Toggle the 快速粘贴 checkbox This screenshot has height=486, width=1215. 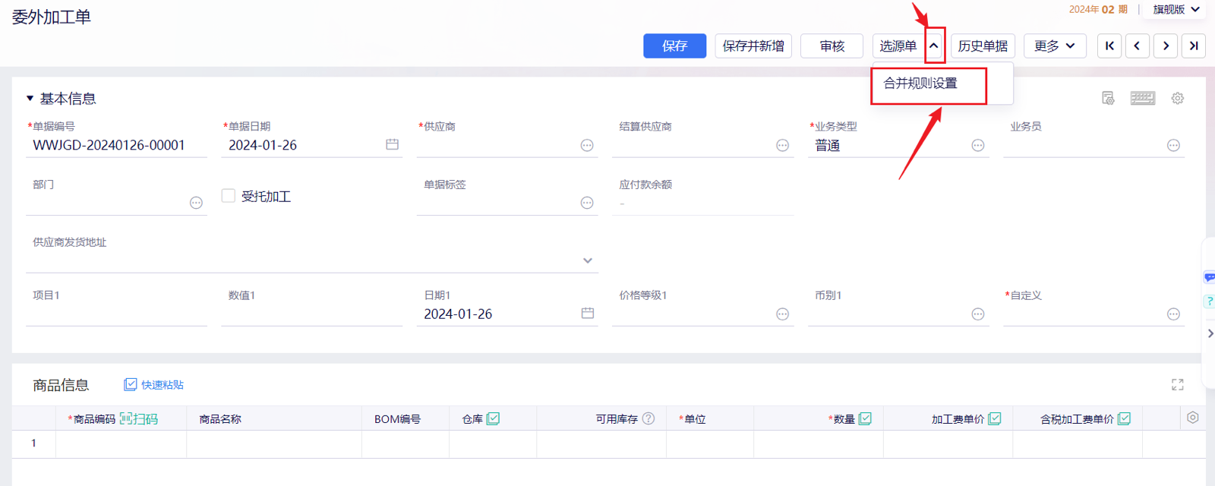tap(131, 385)
